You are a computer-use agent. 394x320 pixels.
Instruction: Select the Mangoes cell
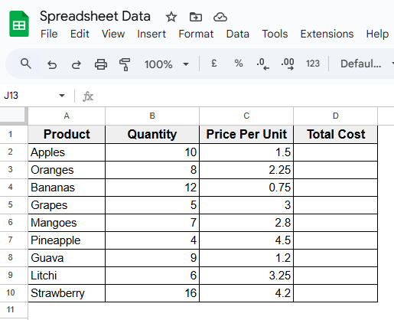[x=67, y=223]
